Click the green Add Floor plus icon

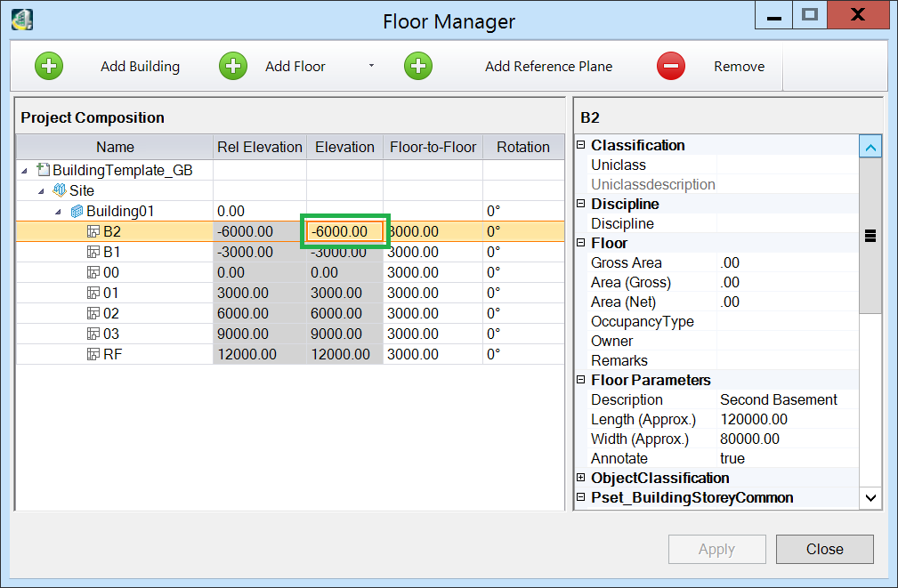[x=233, y=66]
